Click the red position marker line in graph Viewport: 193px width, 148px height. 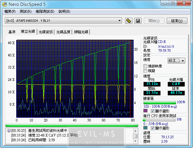[x=130, y=78]
